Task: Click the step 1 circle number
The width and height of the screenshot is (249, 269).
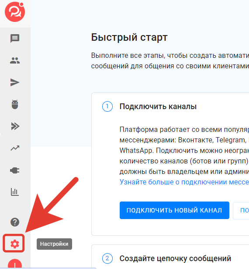Action: coord(107,106)
